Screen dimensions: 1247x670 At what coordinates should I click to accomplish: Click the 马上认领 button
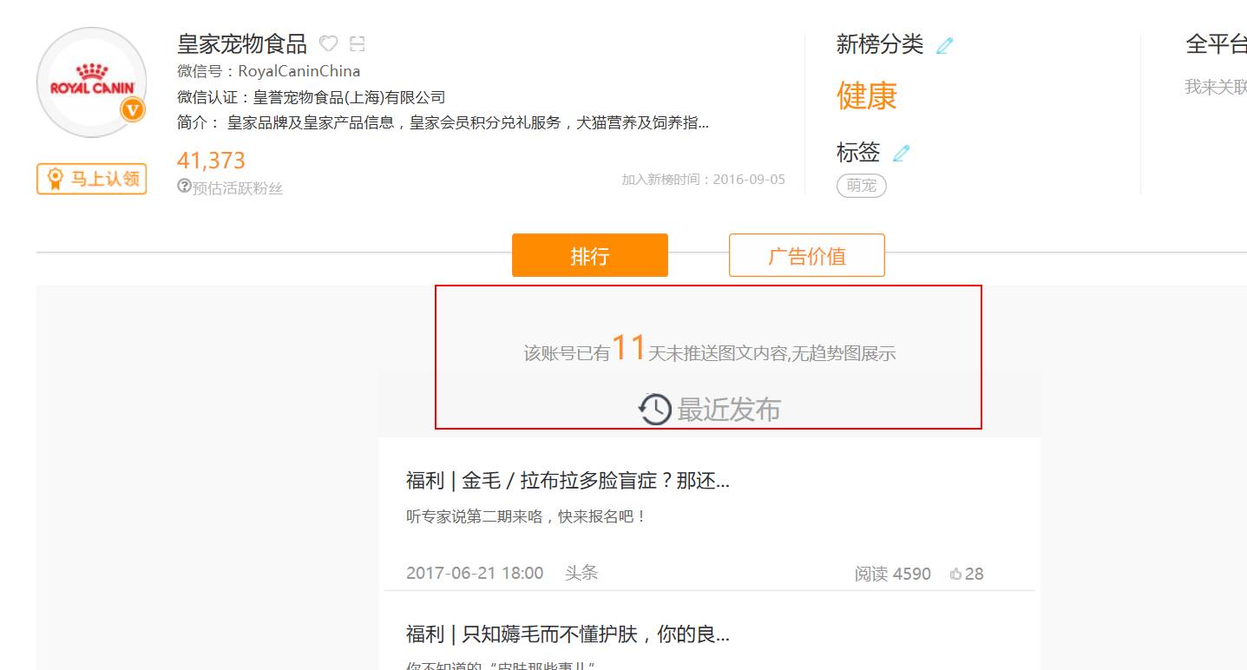point(91,179)
